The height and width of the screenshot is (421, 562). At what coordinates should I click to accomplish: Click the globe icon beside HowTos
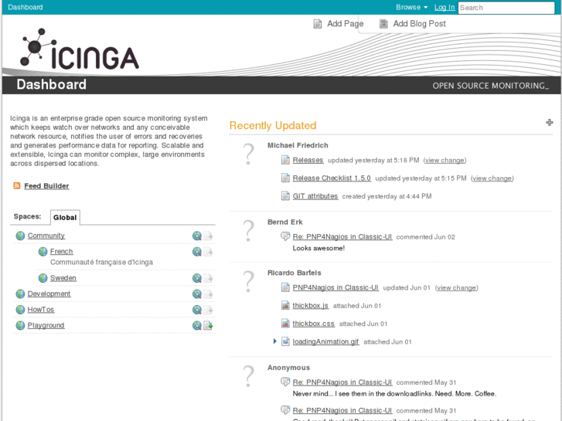pos(20,310)
